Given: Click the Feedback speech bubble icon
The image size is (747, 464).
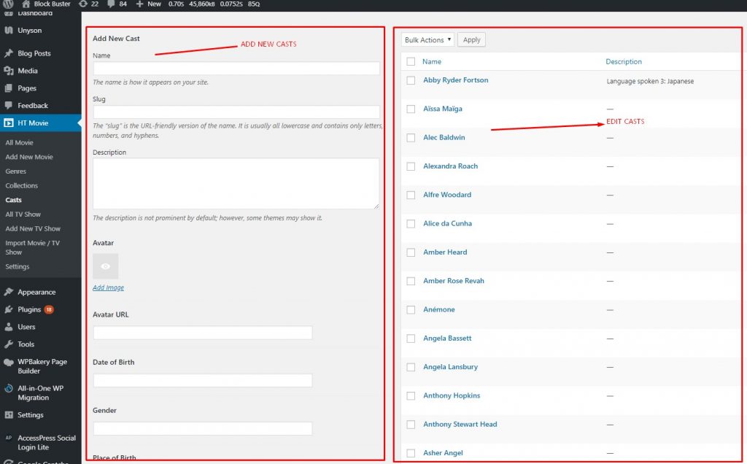Looking at the screenshot, I should click(x=9, y=105).
